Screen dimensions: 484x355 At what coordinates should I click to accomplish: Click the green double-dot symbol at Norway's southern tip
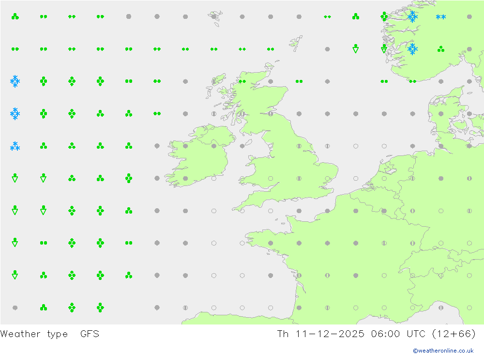413,81
